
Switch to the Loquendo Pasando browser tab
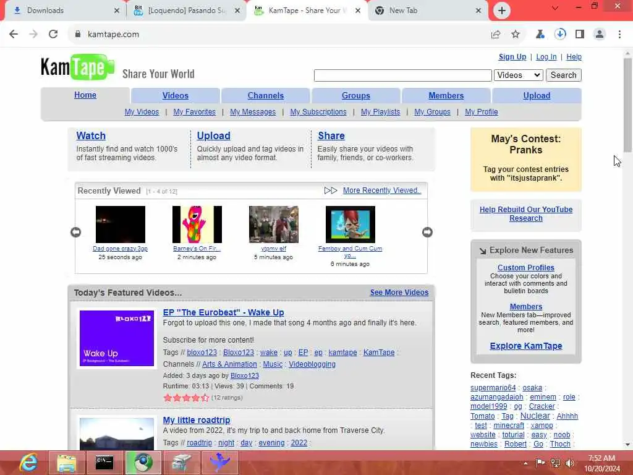186,11
